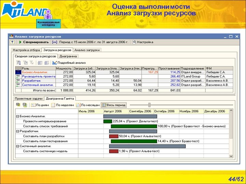The image size is (246, 184).
Task: Click the second filter icon above the roles table
Action: [x=25, y=63]
